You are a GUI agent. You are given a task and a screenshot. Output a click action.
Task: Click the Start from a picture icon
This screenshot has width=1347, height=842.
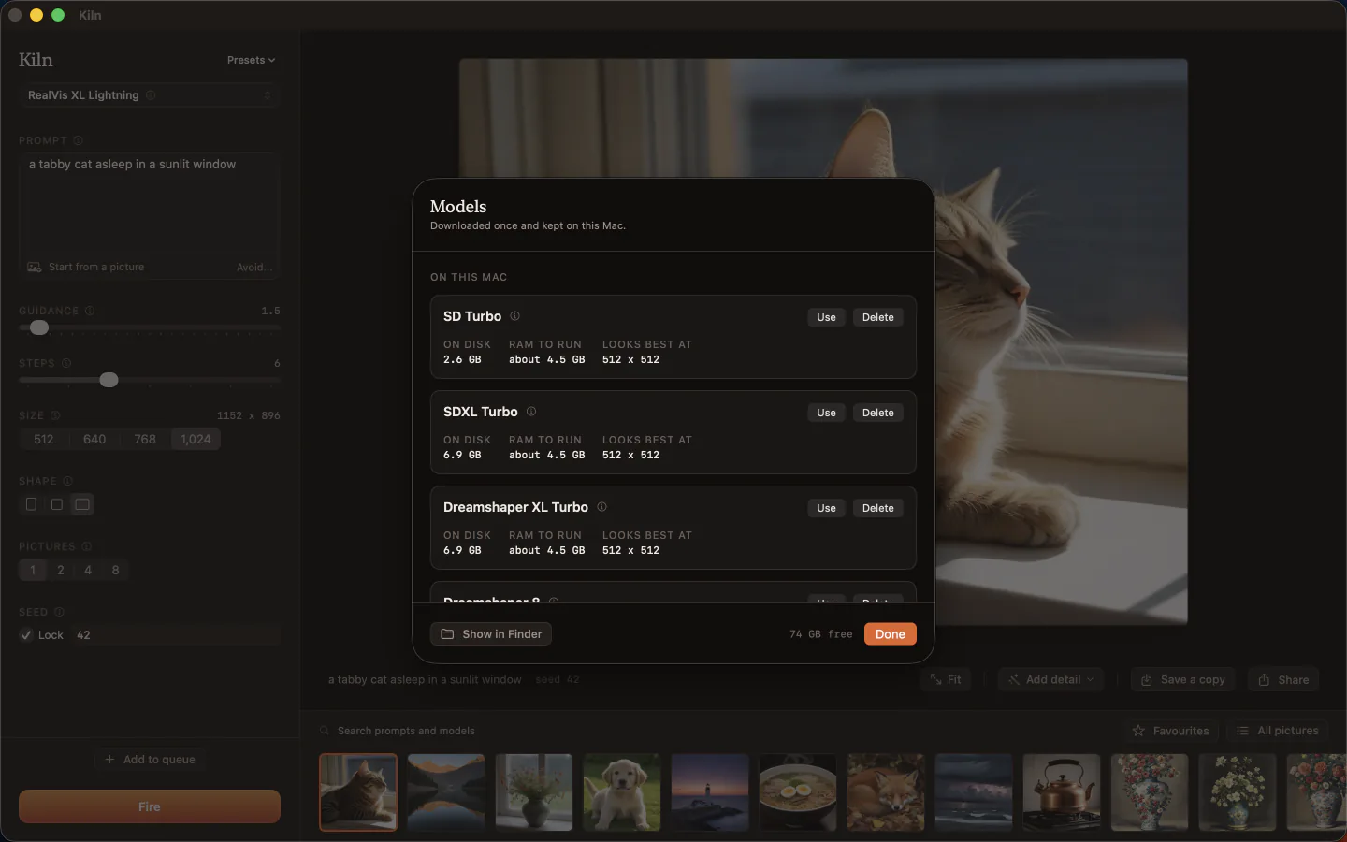coord(35,268)
